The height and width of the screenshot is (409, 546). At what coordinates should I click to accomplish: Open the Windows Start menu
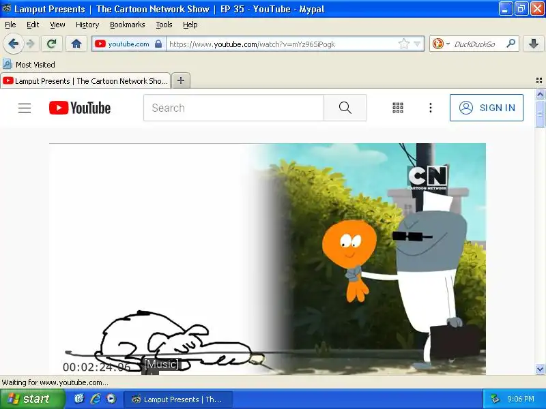[x=32, y=399]
